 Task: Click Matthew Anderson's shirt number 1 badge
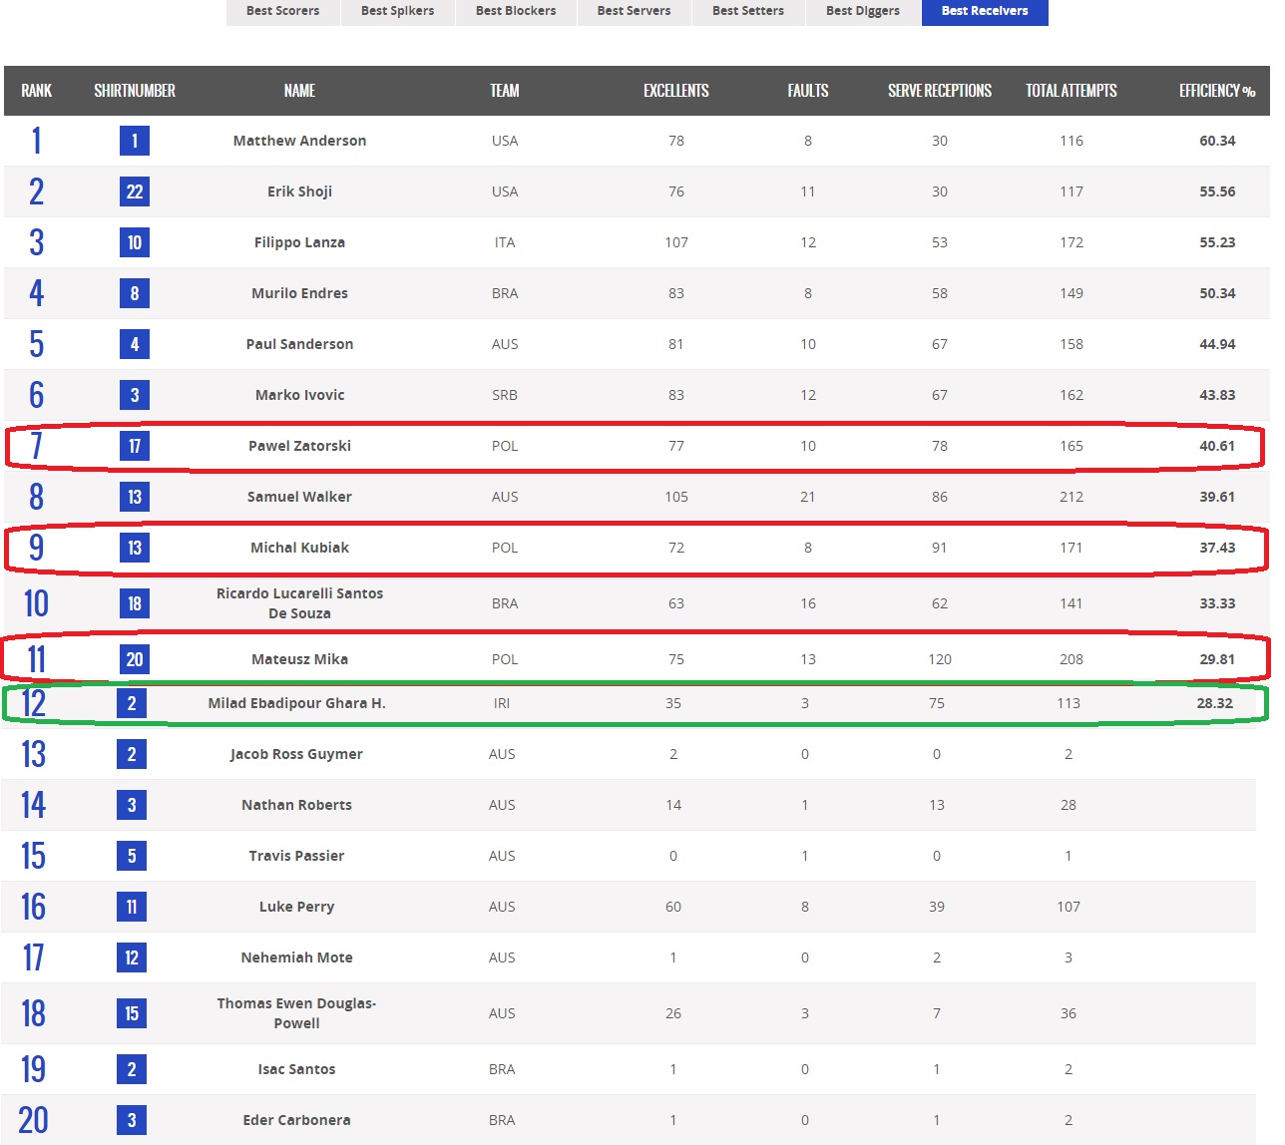135,141
